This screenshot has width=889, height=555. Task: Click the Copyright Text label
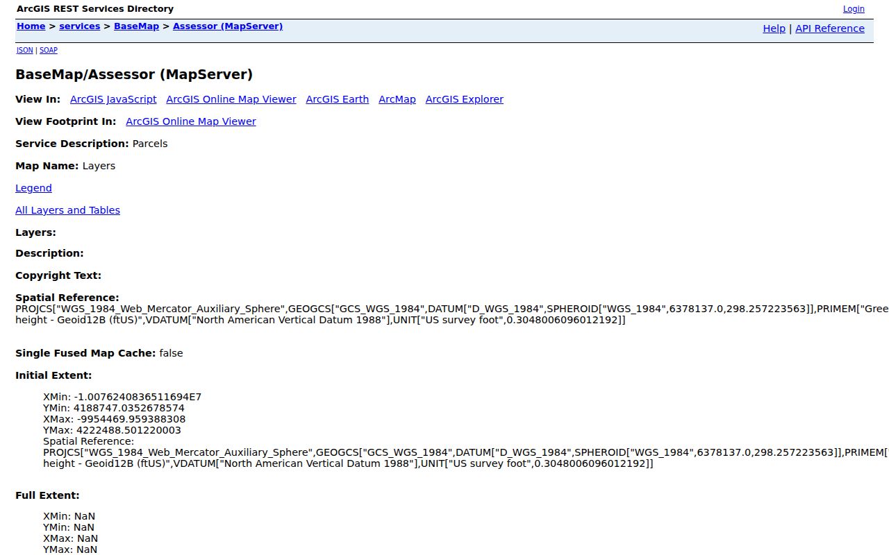58,275
